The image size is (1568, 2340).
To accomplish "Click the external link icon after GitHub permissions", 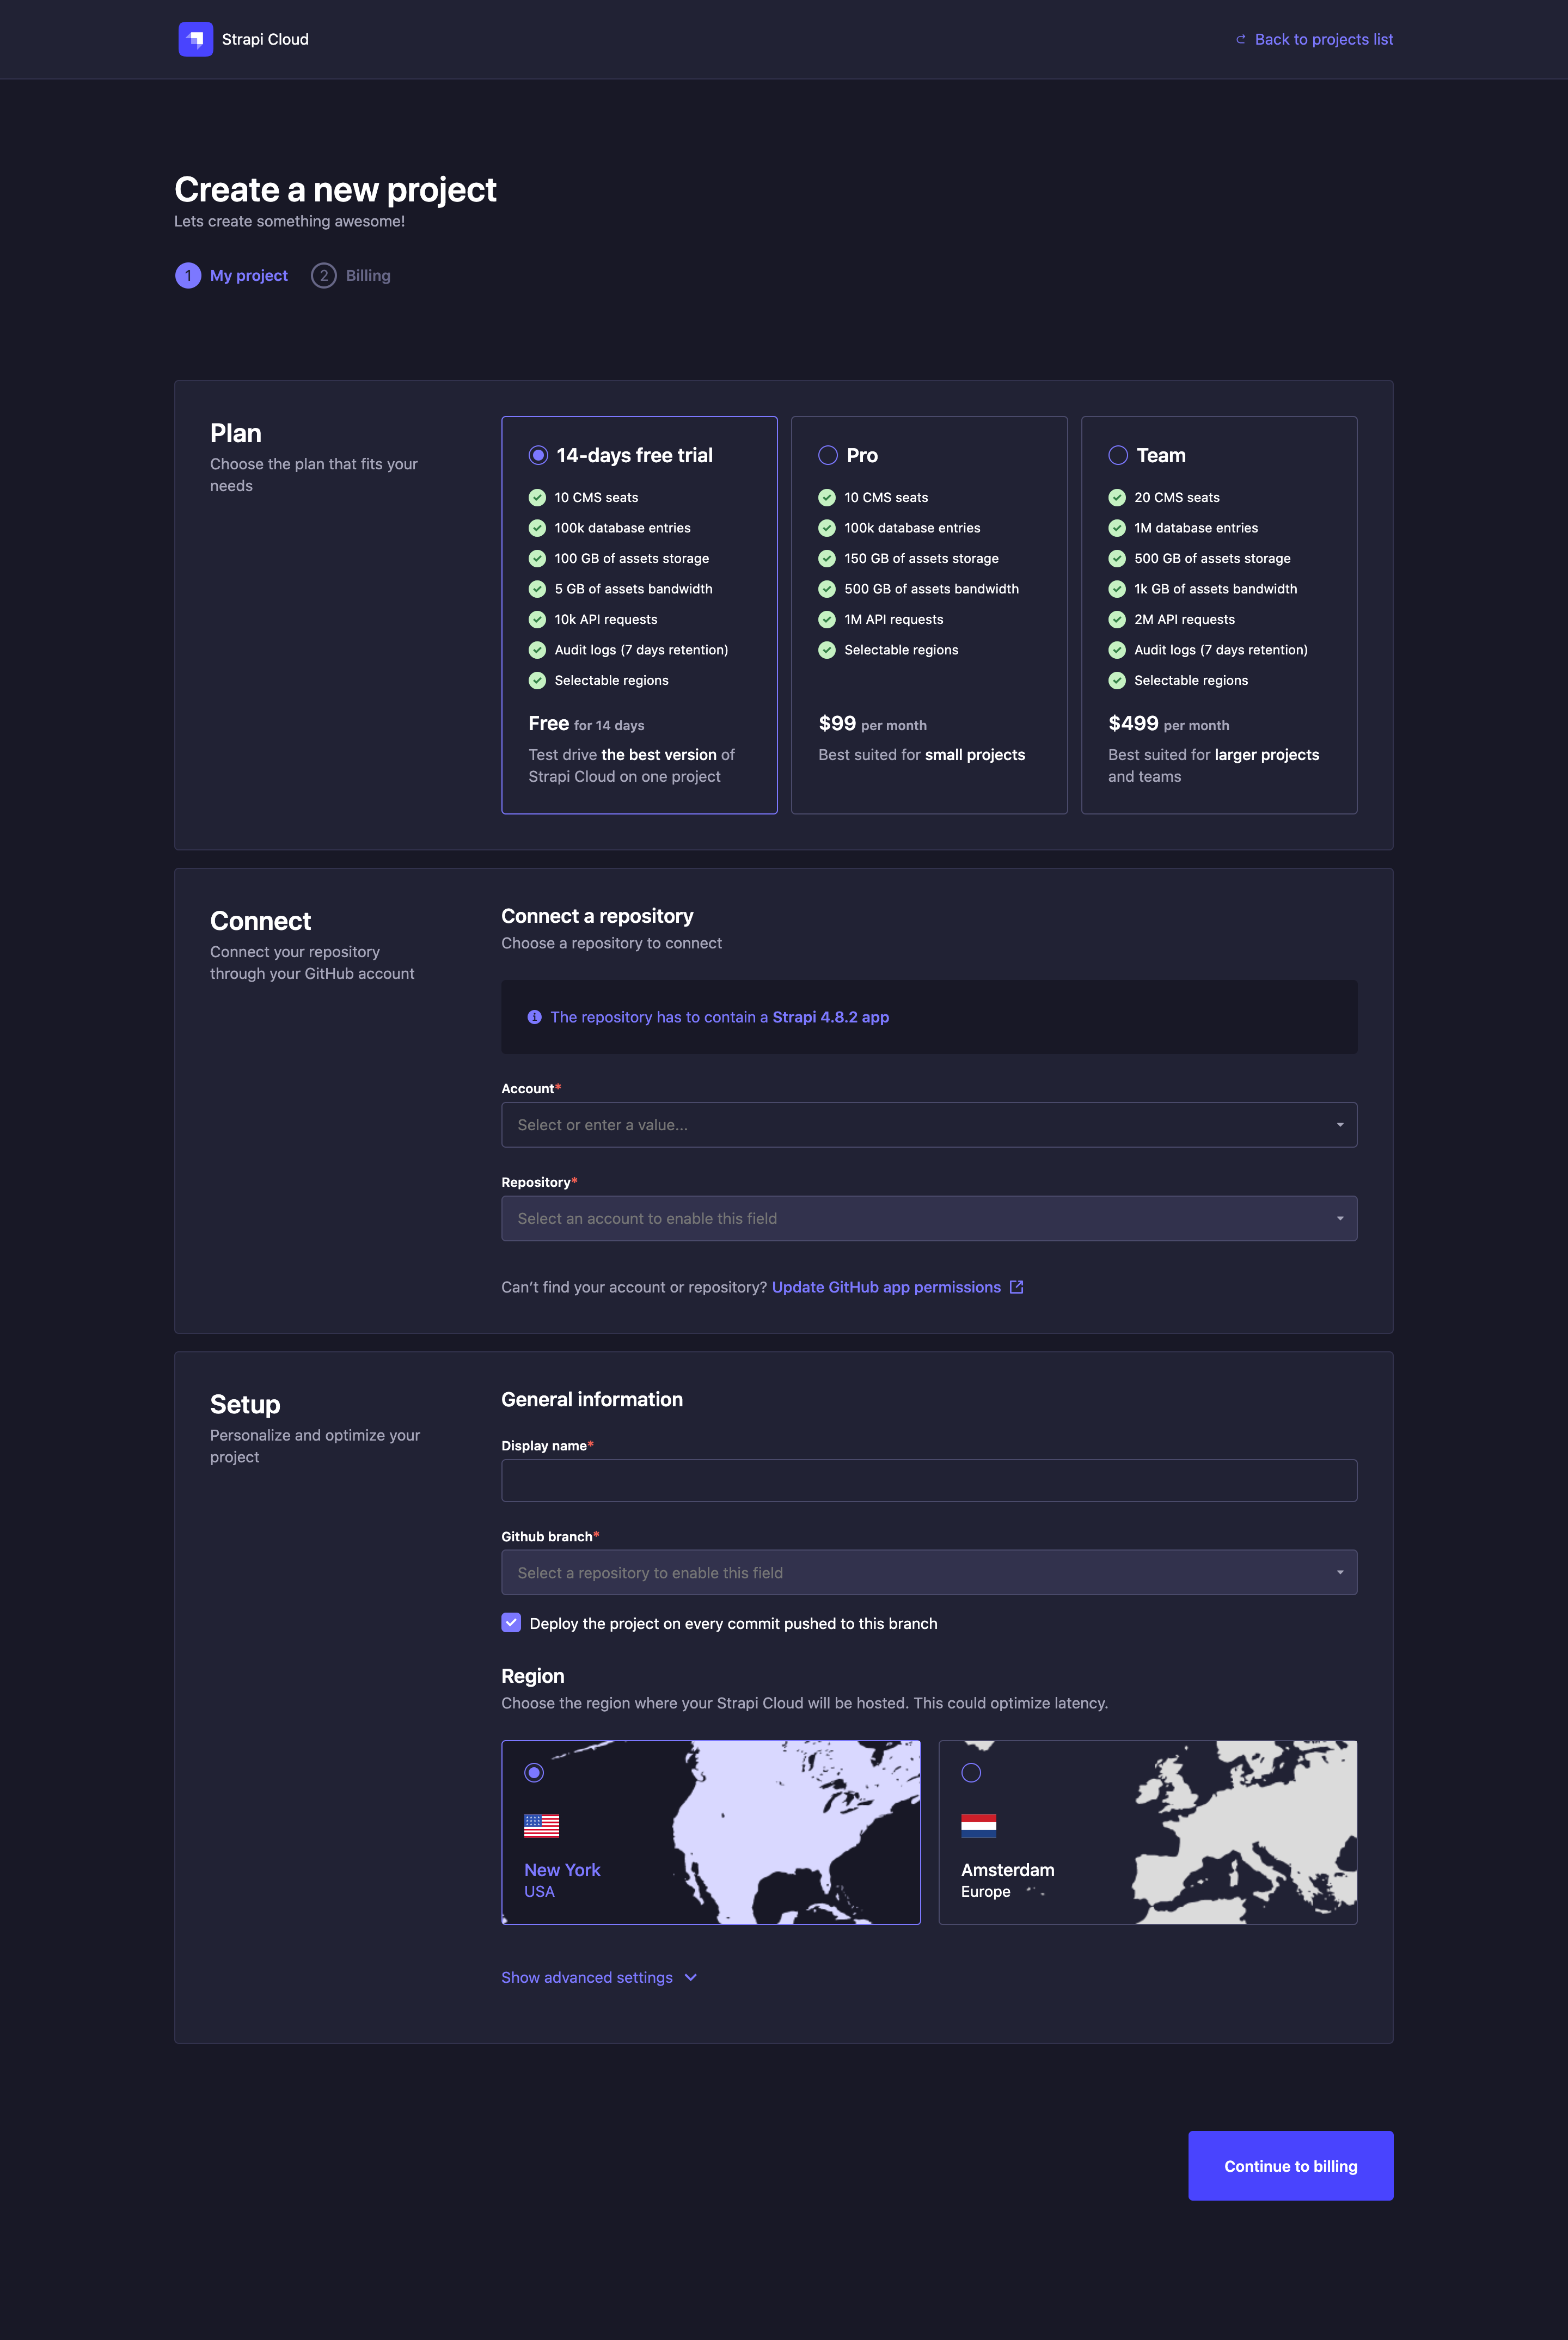I will [1016, 1287].
